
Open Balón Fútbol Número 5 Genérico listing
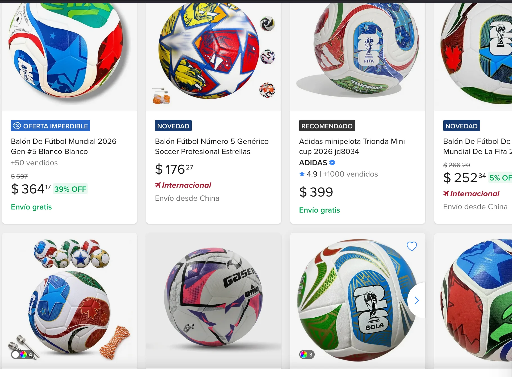coord(212,146)
